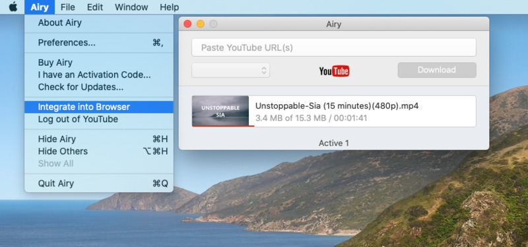Choose About Airy
This screenshot has height=247, width=528.
[99, 23]
